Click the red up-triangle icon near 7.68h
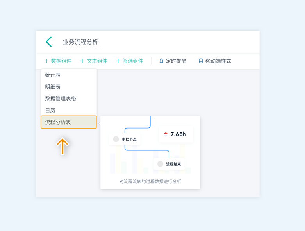Image resolution: width=305 pixels, height=231 pixels. [x=166, y=134]
